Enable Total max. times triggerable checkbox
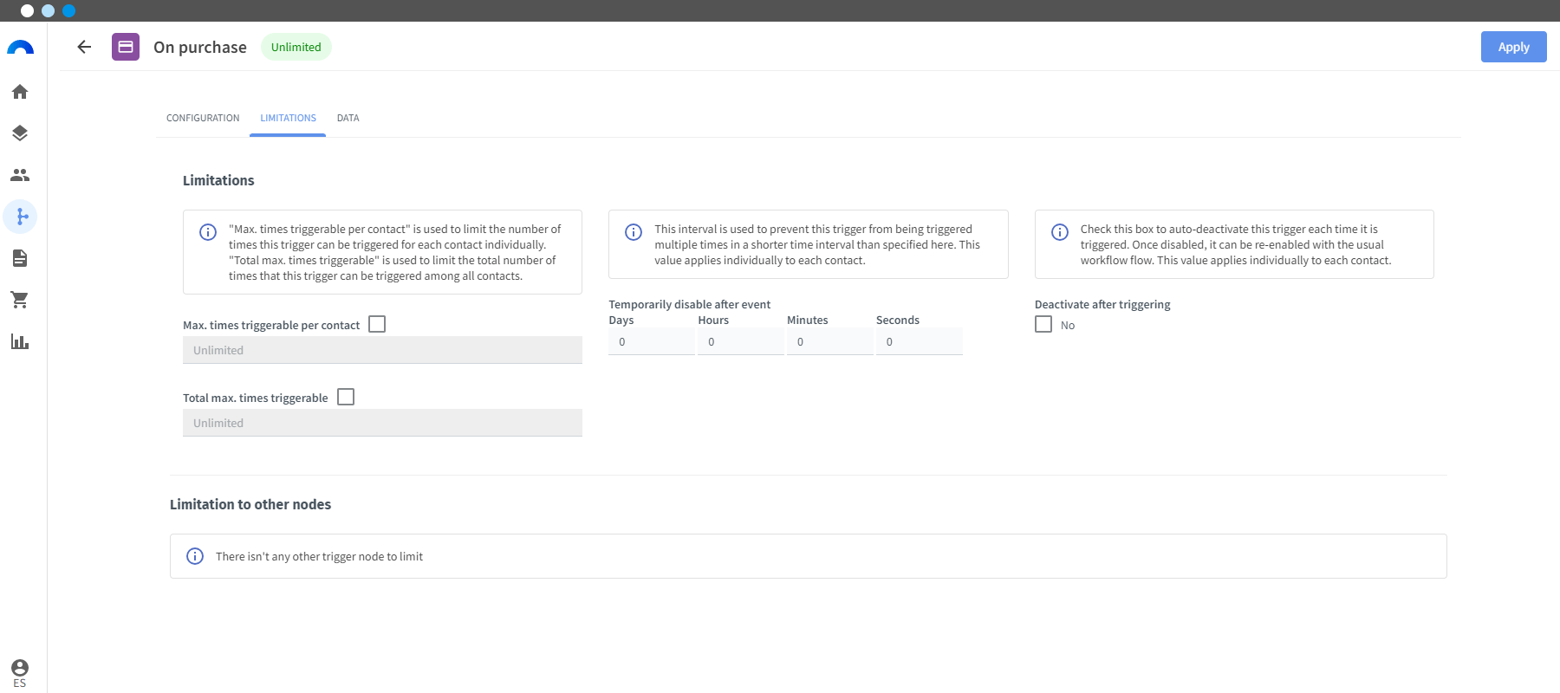1560x693 pixels. point(346,397)
